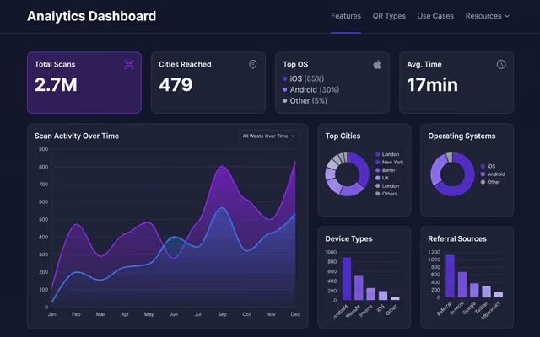This screenshot has height=337, width=540.
Task: Click the Other gray dot in Top OS
Action: coord(285,101)
